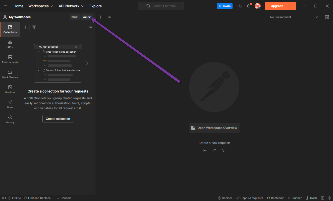Open collections panel three-dots options
The image size is (333, 201).
coord(90,27)
